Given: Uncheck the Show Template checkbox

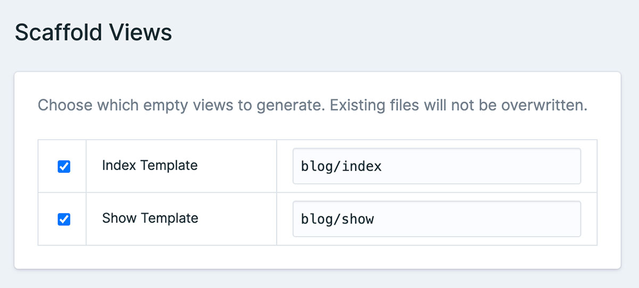Looking at the screenshot, I should coord(64,219).
